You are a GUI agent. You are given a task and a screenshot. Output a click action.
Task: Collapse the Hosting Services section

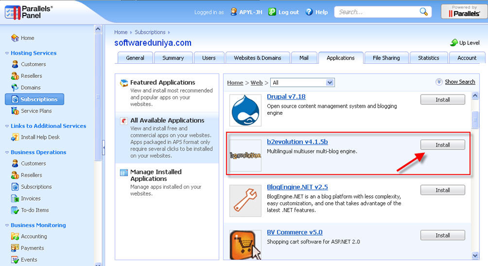point(7,53)
